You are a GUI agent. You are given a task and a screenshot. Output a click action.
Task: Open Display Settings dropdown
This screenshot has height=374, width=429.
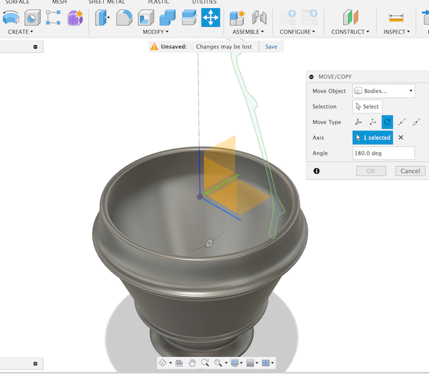[x=235, y=363]
